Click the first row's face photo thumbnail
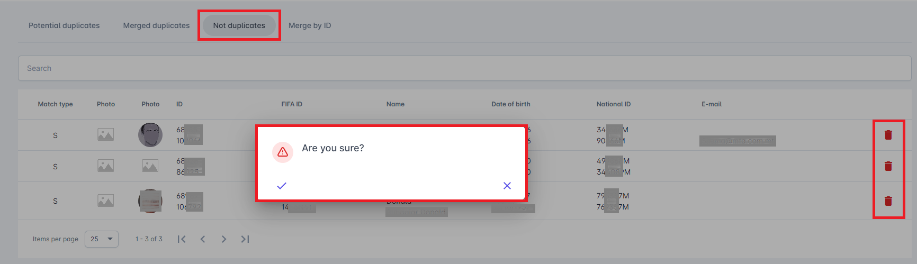This screenshot has width=917, height=264. click(150, 135)
